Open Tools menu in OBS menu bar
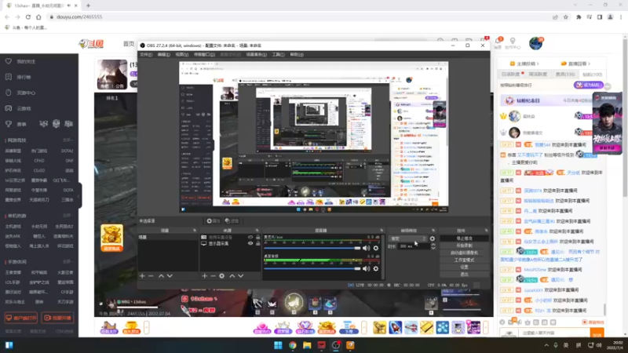This screenshot has height=353, width=628. coord(279,54)
